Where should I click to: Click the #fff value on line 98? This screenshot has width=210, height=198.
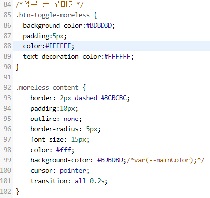point(64,150)
